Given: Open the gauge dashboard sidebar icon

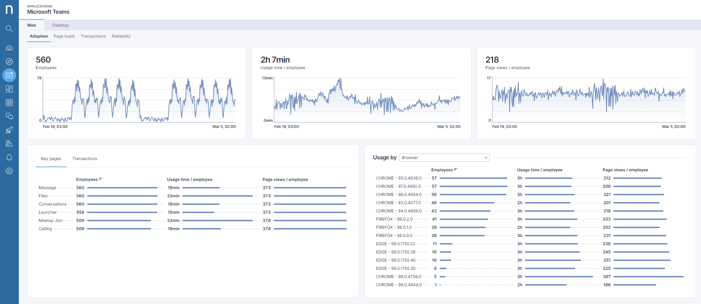Looking at the screenshot, I should point(9,48).
